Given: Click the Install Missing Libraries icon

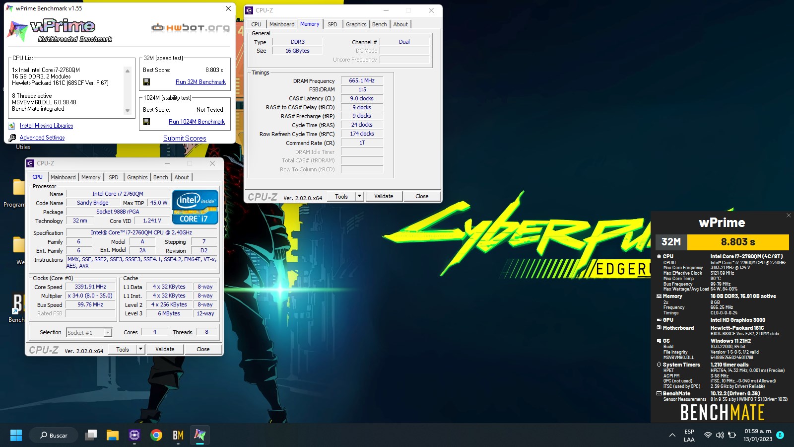Looking at the screenshot, I should coord(12,126).
